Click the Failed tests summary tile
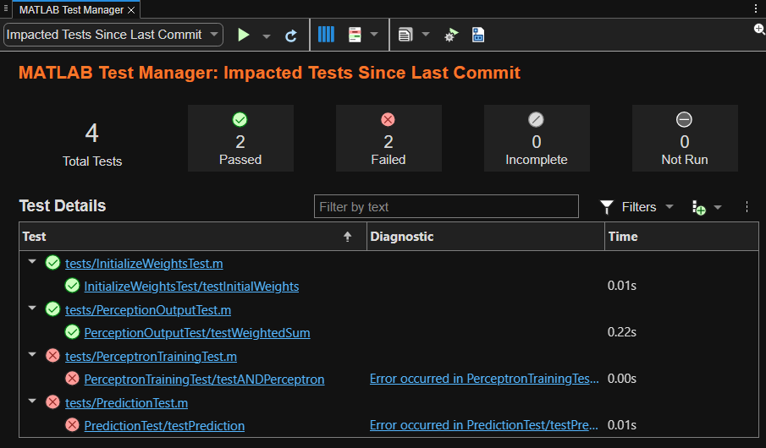 click(x=389, y=139)
